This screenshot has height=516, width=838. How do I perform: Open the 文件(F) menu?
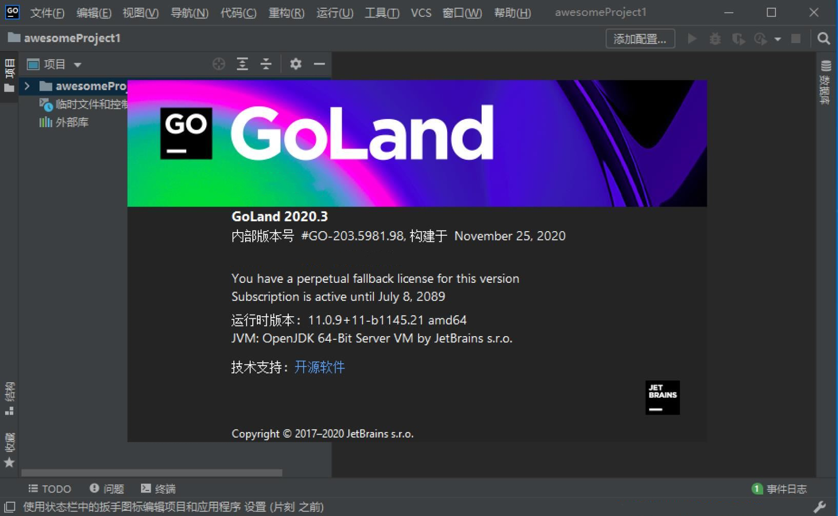point(47,13)
